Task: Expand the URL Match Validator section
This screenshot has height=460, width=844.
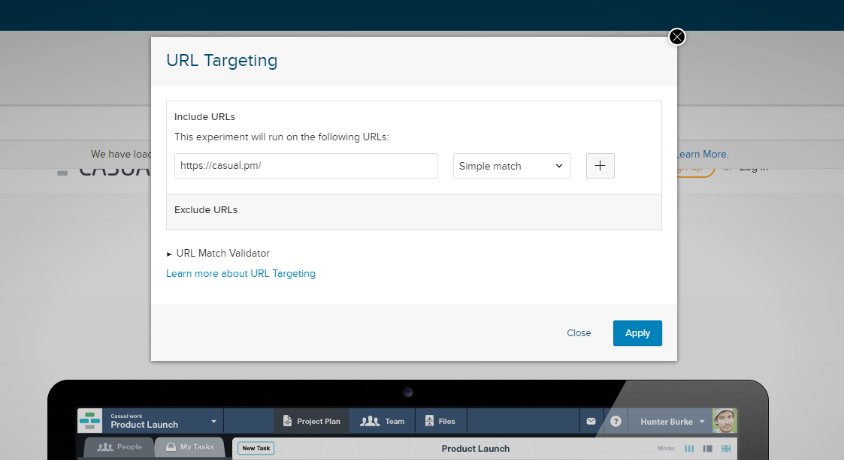Action: click(218, 253)
